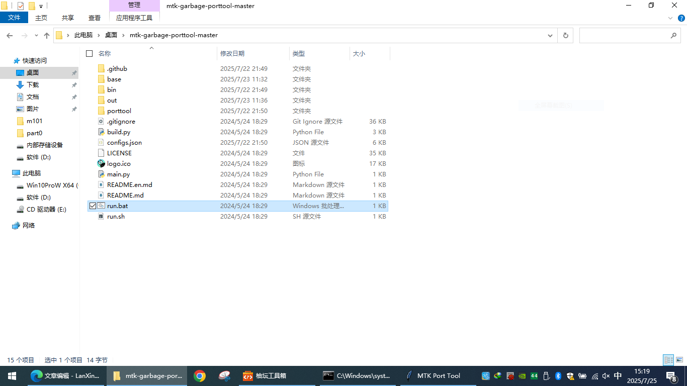Sort files by 修改日期 column header

pyautogui.click(x=232, y=54)
